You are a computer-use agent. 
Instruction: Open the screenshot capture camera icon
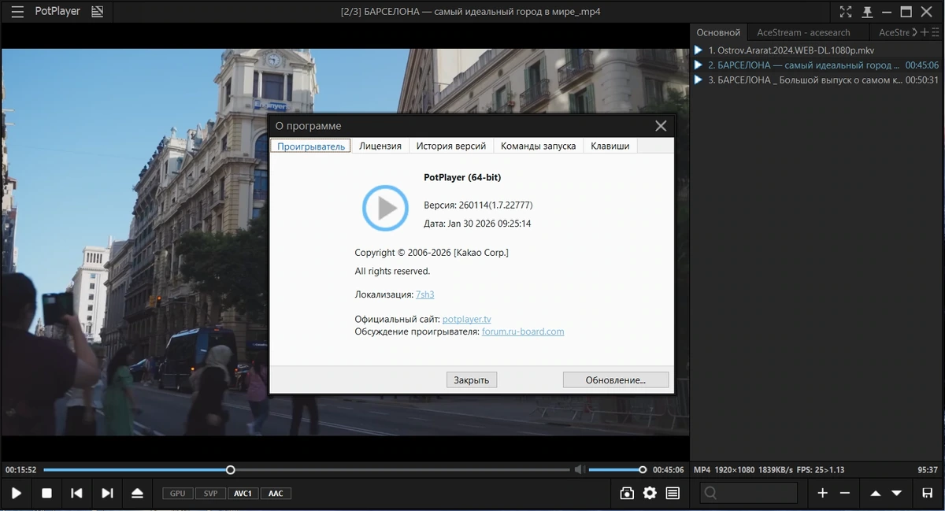click(x=627, y=493)
